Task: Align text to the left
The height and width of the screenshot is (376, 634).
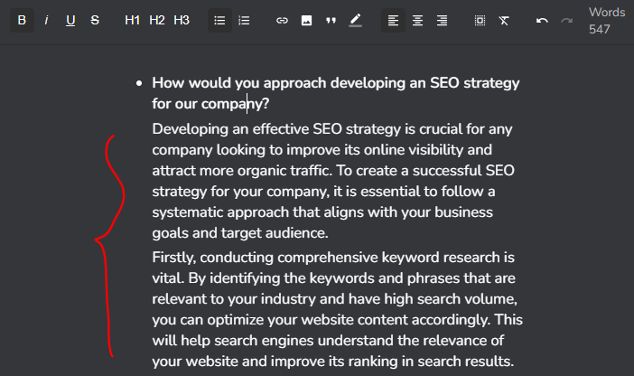Action: 393,20
